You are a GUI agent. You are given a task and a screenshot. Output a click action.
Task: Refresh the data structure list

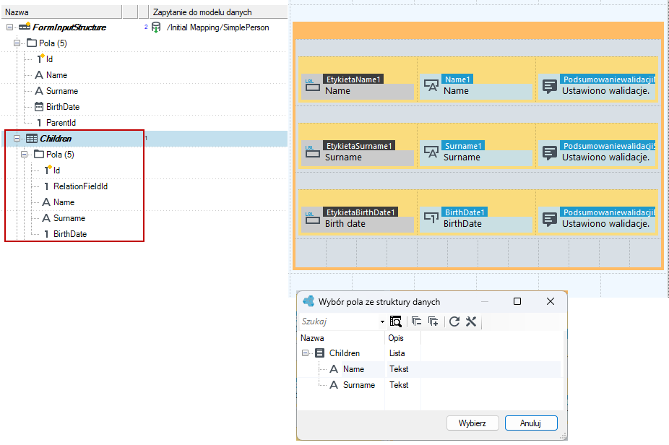click(x=454, y=321)
